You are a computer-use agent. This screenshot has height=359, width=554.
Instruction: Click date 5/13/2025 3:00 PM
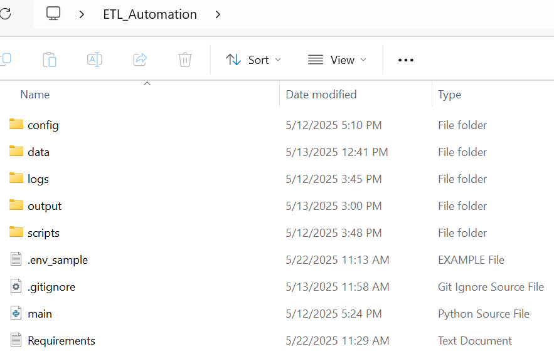tap(334, 206)
